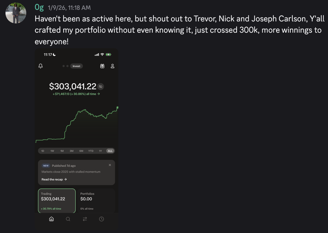Tap the transfer arrows icon
The width and height of the screenshot is (328, 233).
tap(85, 219)
